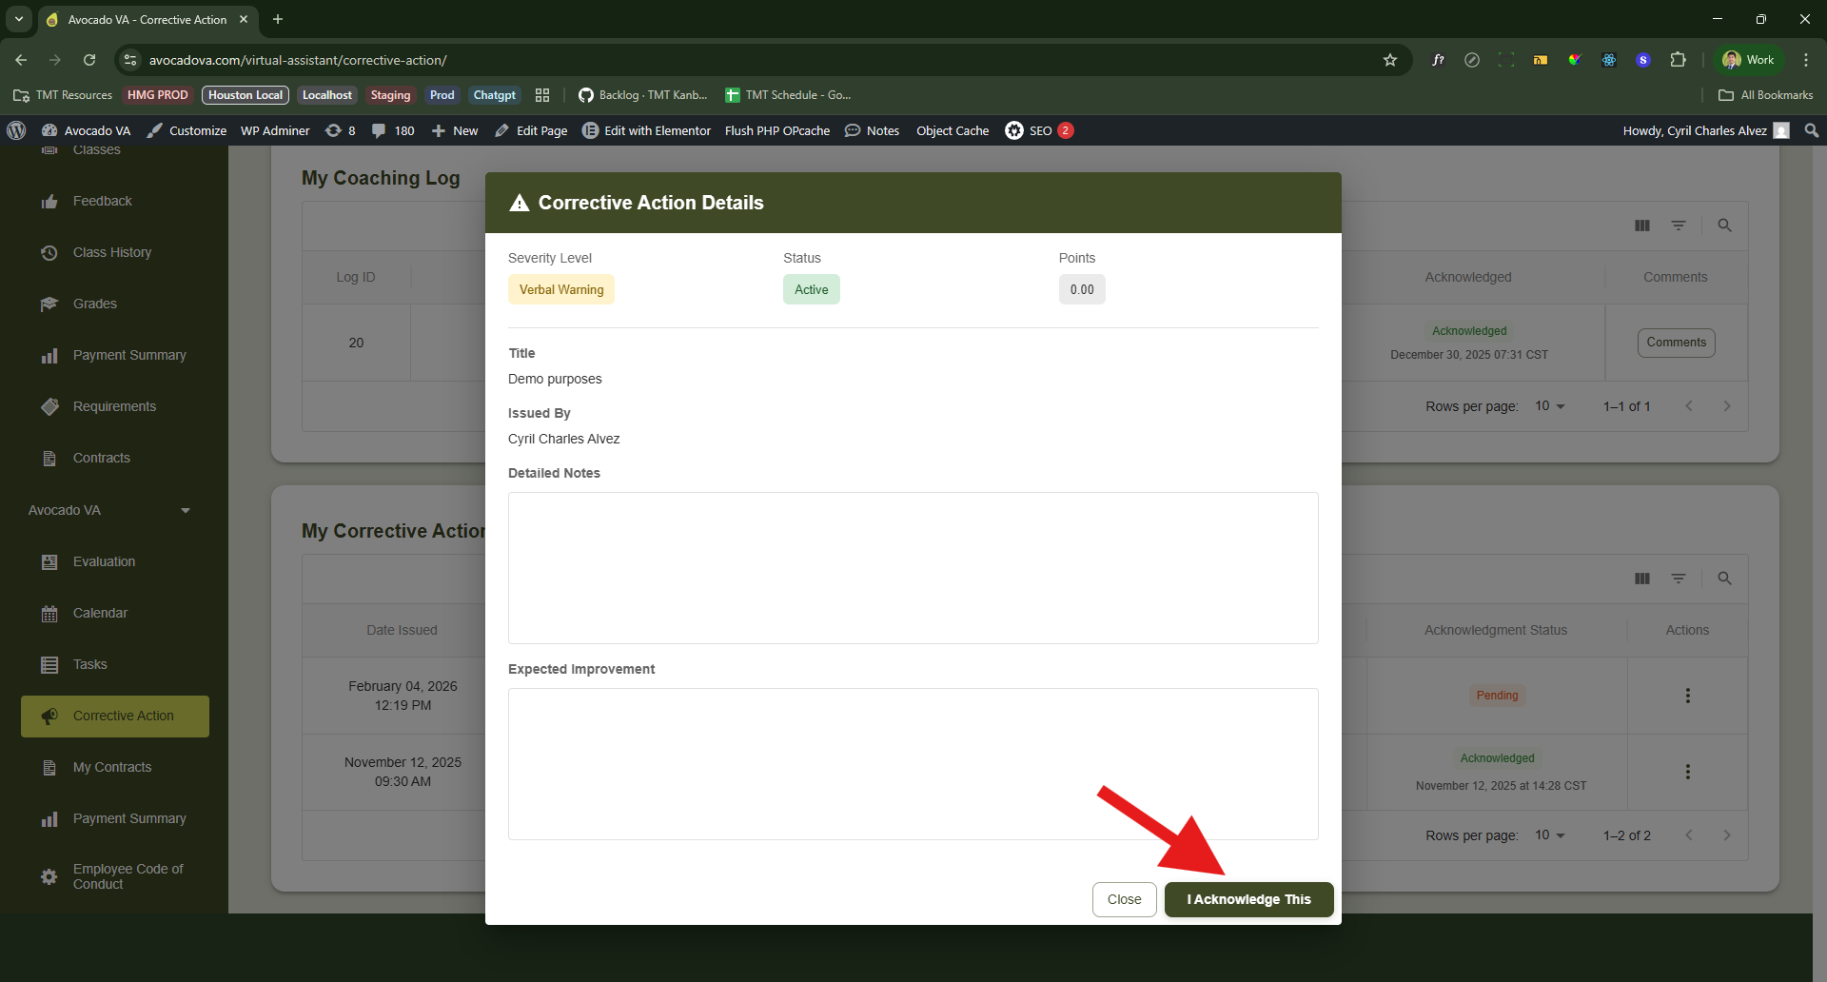This screenshot has height=982, width=1827.
Task: Expand the Avocado VA sidebar section
Action: 186,511
